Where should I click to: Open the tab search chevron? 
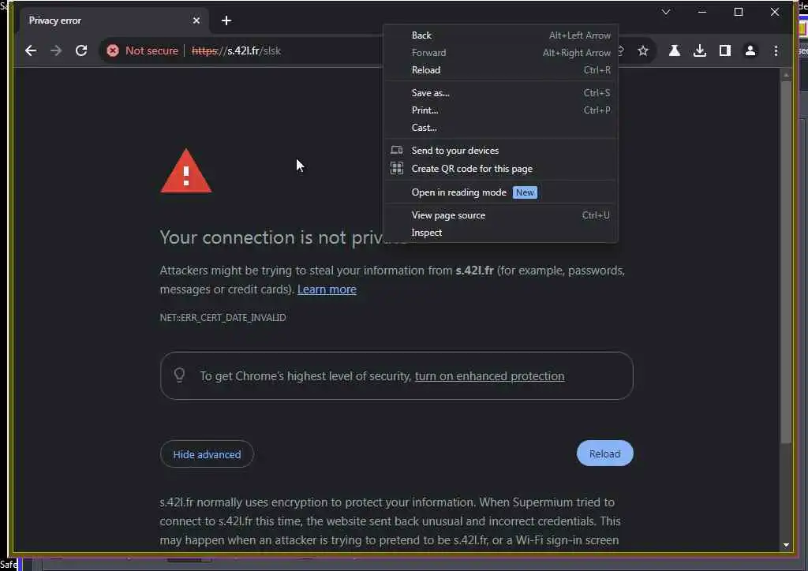pyautogui.click(x=666, y=12)
